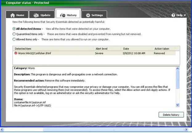Click the gear icon on Settings tab
This screenshot has height=133, width=192.
point(88,15)
